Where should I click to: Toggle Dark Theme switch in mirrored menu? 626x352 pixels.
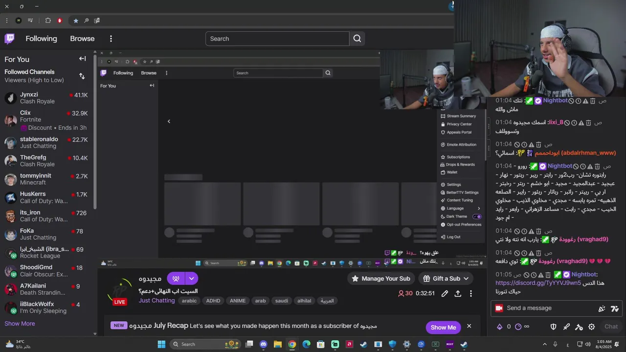(477, 217)
